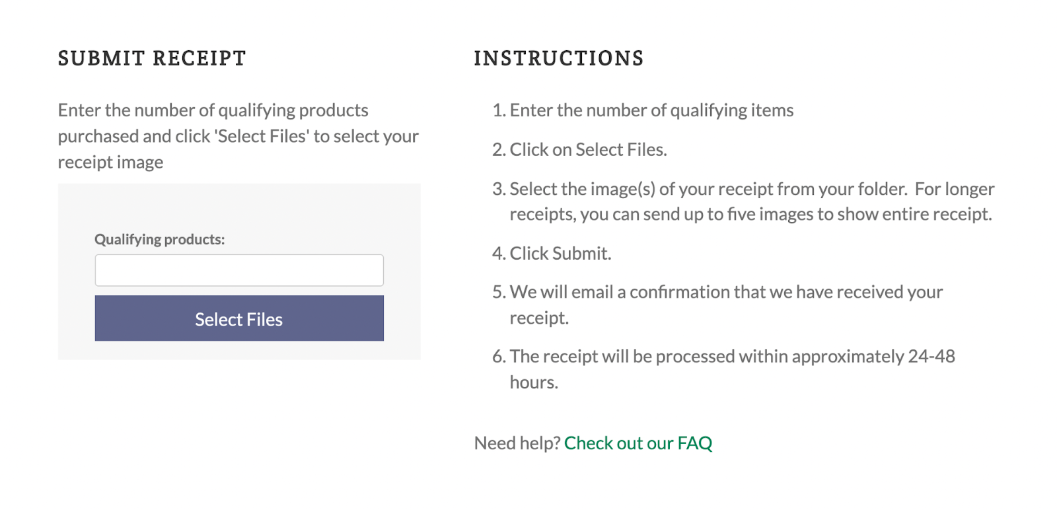
Task: Click the 'Click Submit.' instruction
Action: click(560, 253)
